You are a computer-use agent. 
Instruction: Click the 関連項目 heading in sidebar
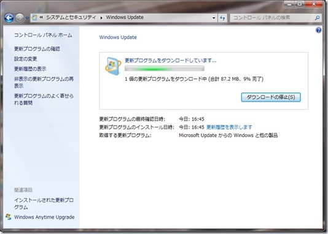(23, 190)
